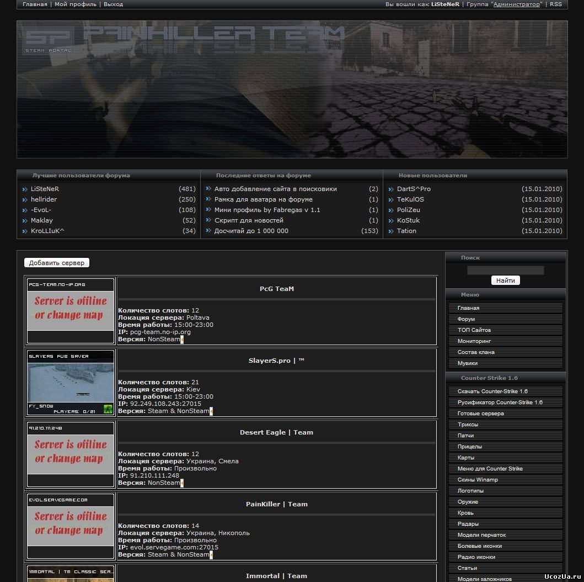
Task: Open Форум in sidebar menu
Action: coord(505,319)
